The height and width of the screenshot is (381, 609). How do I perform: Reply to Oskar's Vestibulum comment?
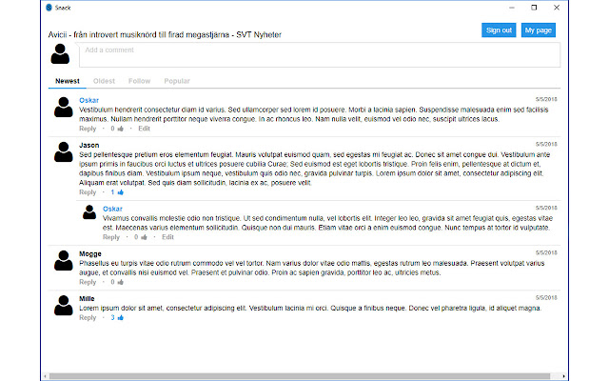88,129
